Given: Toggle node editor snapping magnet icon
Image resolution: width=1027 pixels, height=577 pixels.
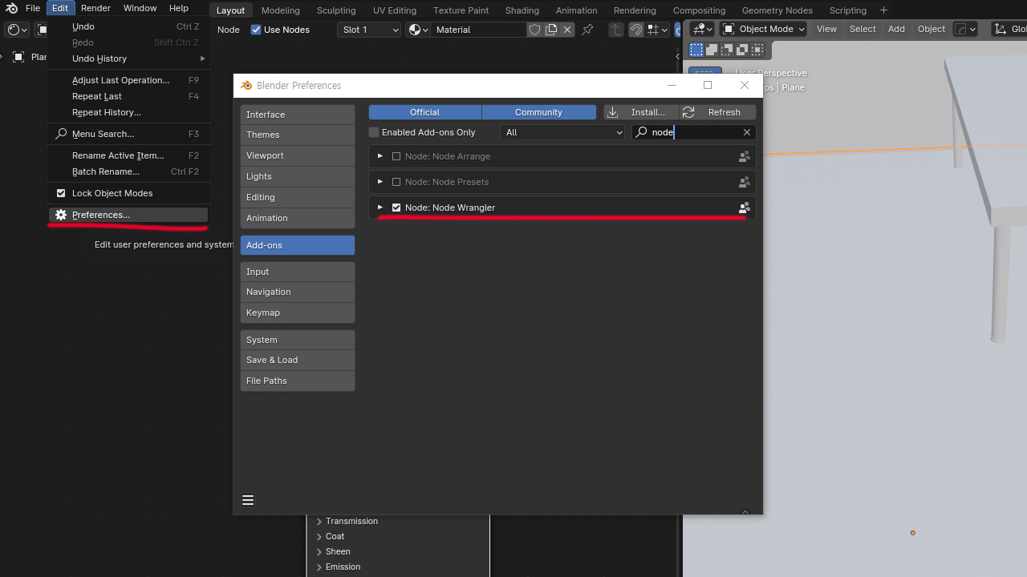Looking at the screenshot, I should (635, 30).
